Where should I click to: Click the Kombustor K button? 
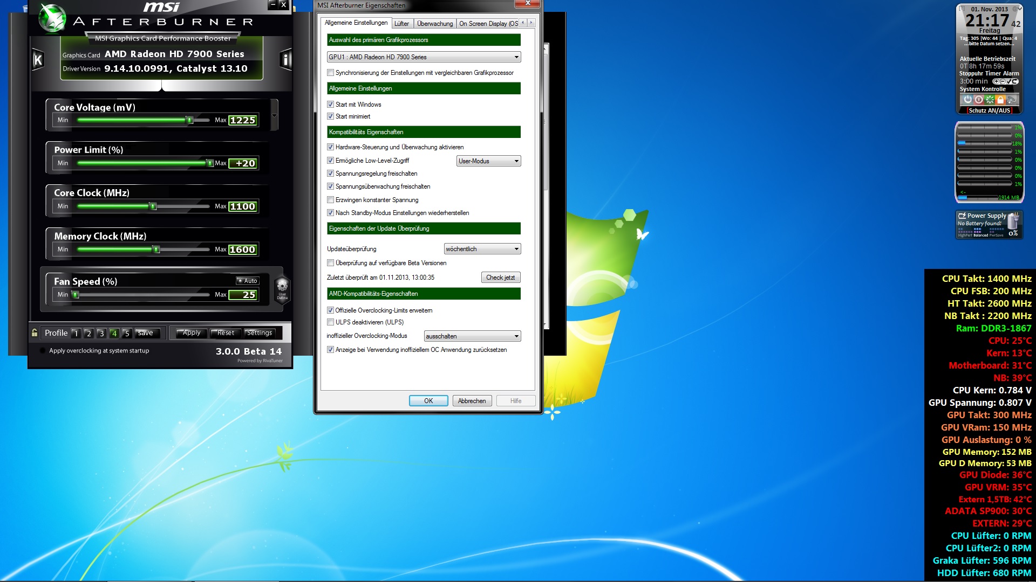pos(38,60)
